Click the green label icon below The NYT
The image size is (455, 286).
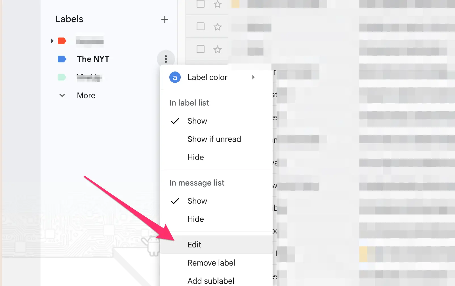(62, 77)
